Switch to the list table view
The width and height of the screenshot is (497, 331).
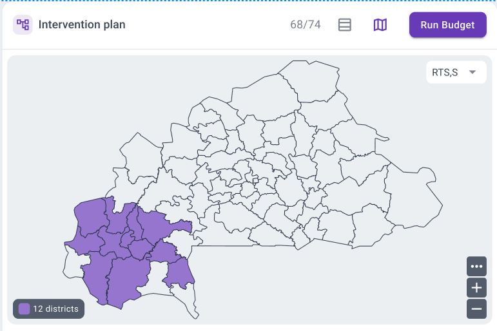tap(345, 25)
